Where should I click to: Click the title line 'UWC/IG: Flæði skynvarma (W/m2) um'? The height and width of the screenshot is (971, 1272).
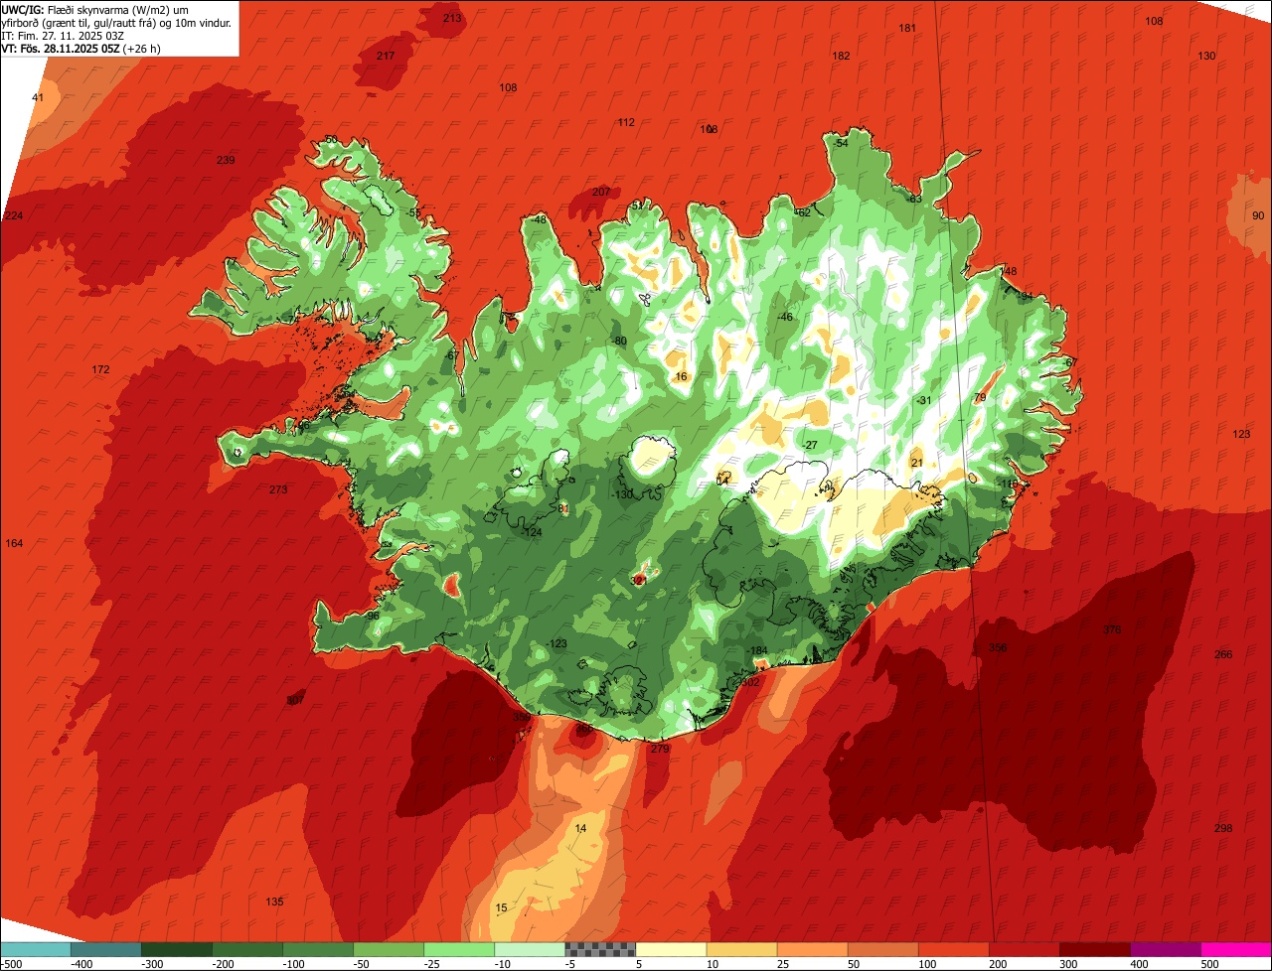click(95, 10)
